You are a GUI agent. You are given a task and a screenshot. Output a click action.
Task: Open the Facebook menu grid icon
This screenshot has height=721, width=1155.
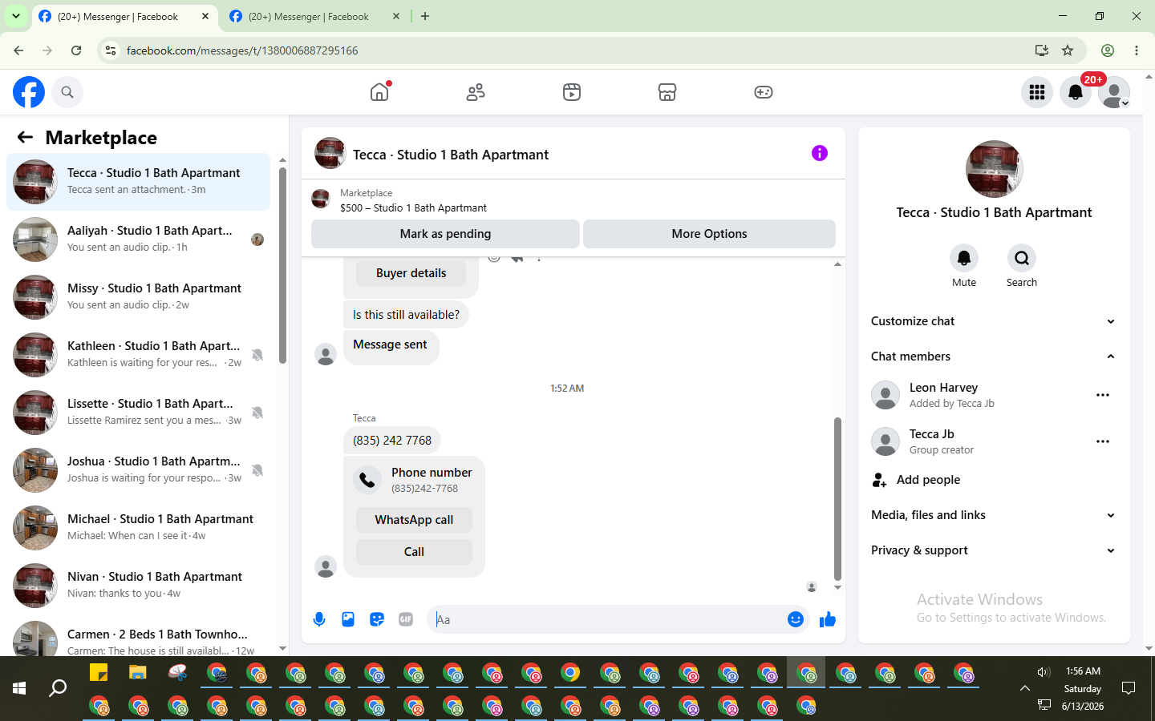(1037, 92)
